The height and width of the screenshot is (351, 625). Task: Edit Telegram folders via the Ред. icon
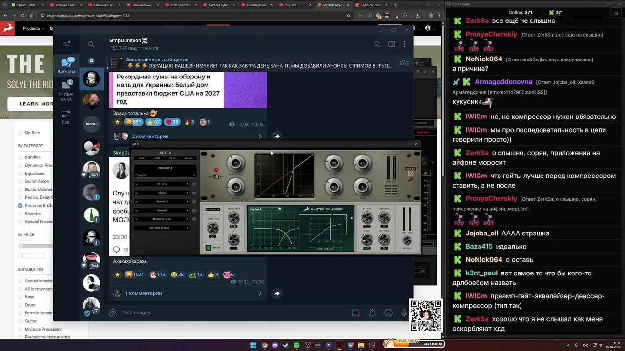click(66, 117)
